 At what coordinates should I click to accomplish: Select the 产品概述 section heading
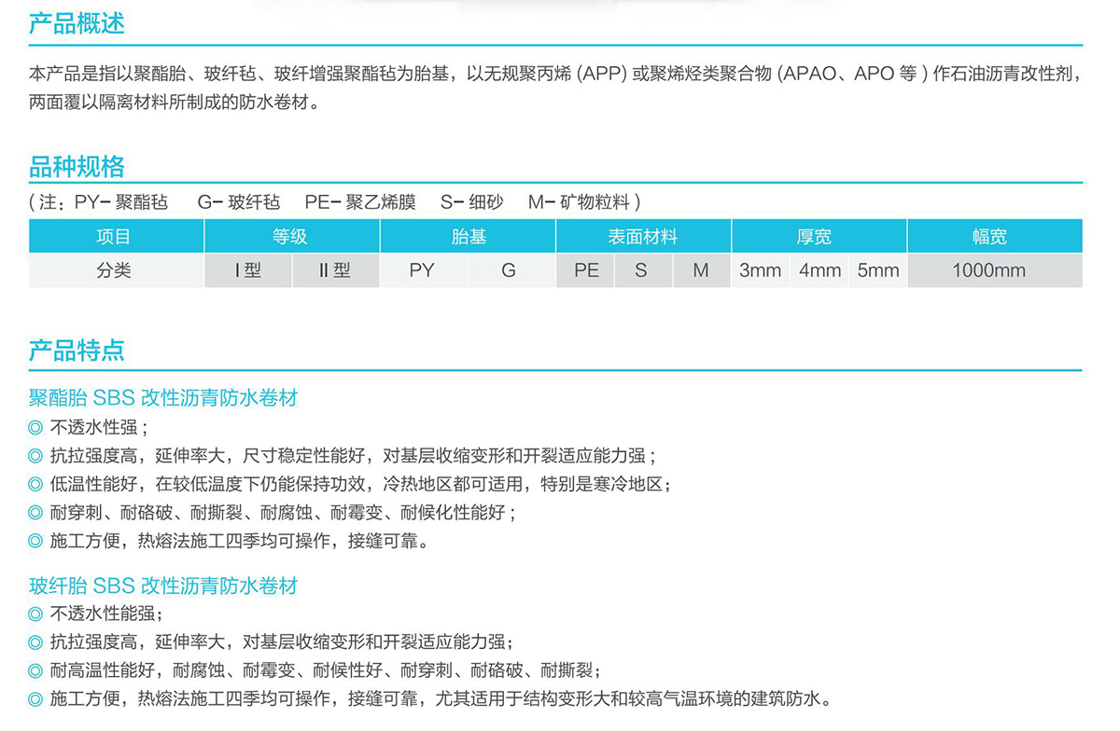click(x=77, y=23)
